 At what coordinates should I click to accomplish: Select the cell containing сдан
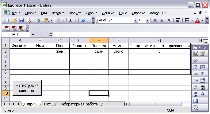click(x=99, y=51)
